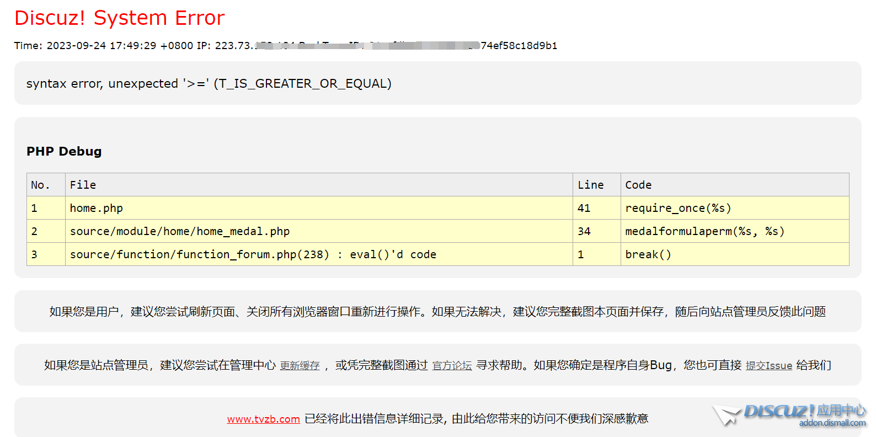Click the medalformulaperm(%s, %s) code cell
Image resolution: width=876 pixels, height=437 pixels.
click(735, 231)
